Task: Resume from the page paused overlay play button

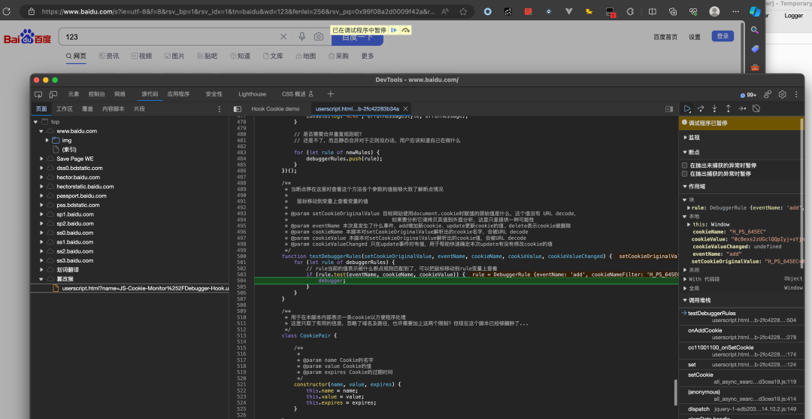Action: (x=394, y=30)
